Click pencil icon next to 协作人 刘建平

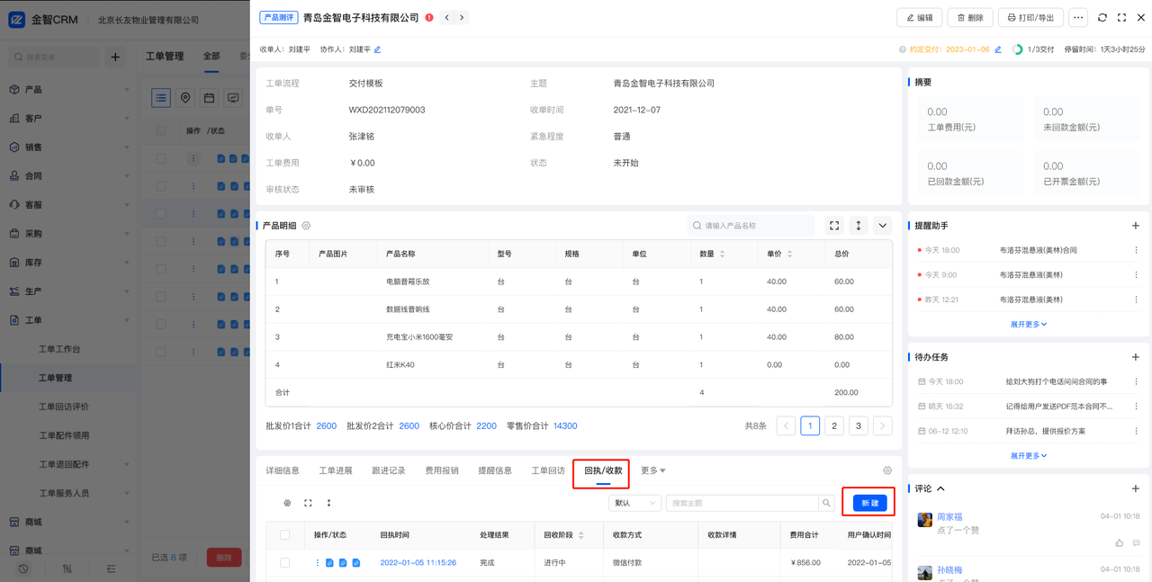377,49
